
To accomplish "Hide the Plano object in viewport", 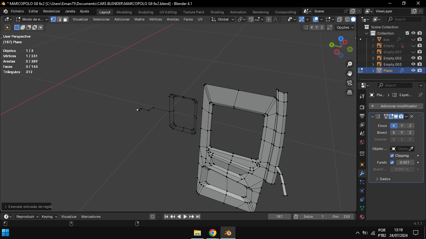I will tap(413, 71).
